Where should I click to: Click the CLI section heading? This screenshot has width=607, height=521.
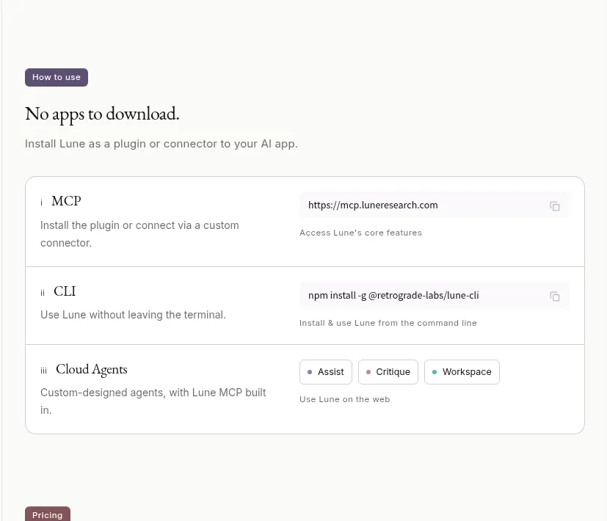click(65, 291)
